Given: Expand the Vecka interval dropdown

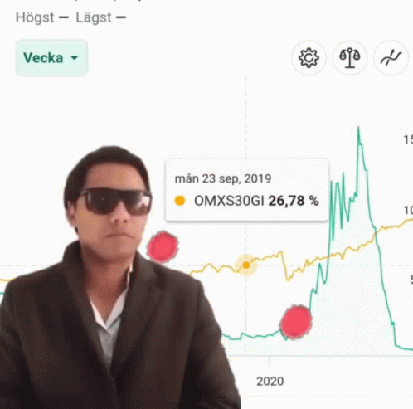Looking at the screenshot, I should pyautogui.click(x=51, y=58).
